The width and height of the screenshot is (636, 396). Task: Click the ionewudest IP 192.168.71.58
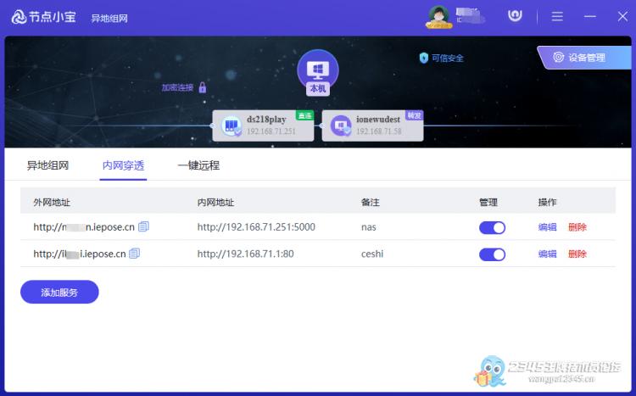[379, 131]
